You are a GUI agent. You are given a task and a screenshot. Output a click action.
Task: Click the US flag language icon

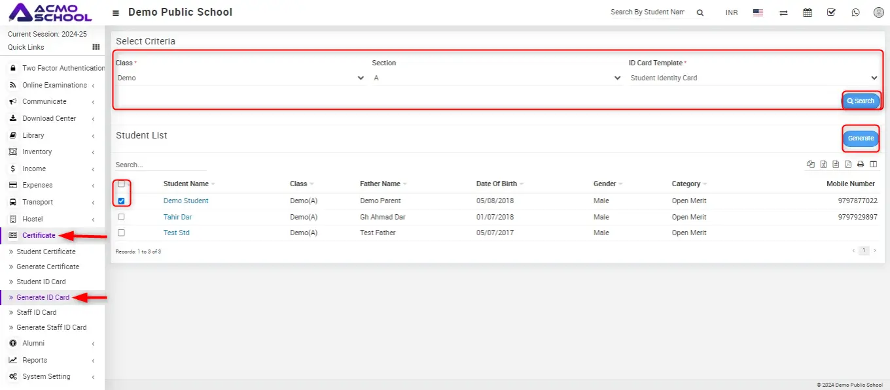[x=758, y=12]
